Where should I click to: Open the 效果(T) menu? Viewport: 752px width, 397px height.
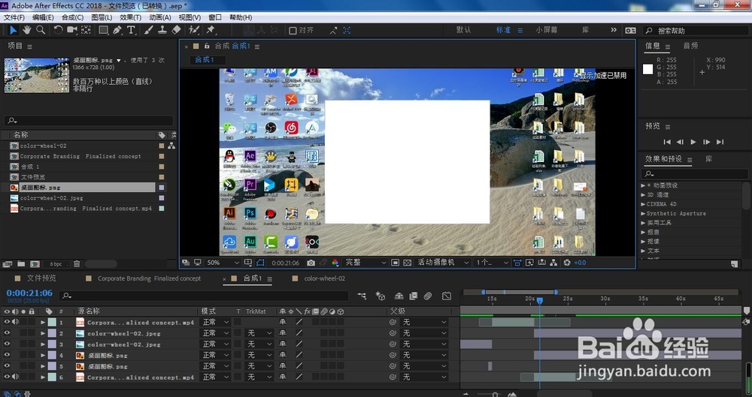[x=130, y=17]
